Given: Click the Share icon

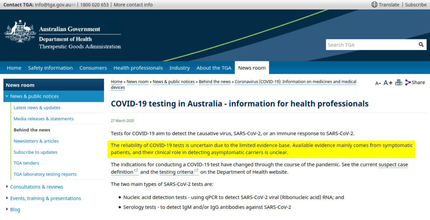Looking at the screenshot, I should pos(408,83).
